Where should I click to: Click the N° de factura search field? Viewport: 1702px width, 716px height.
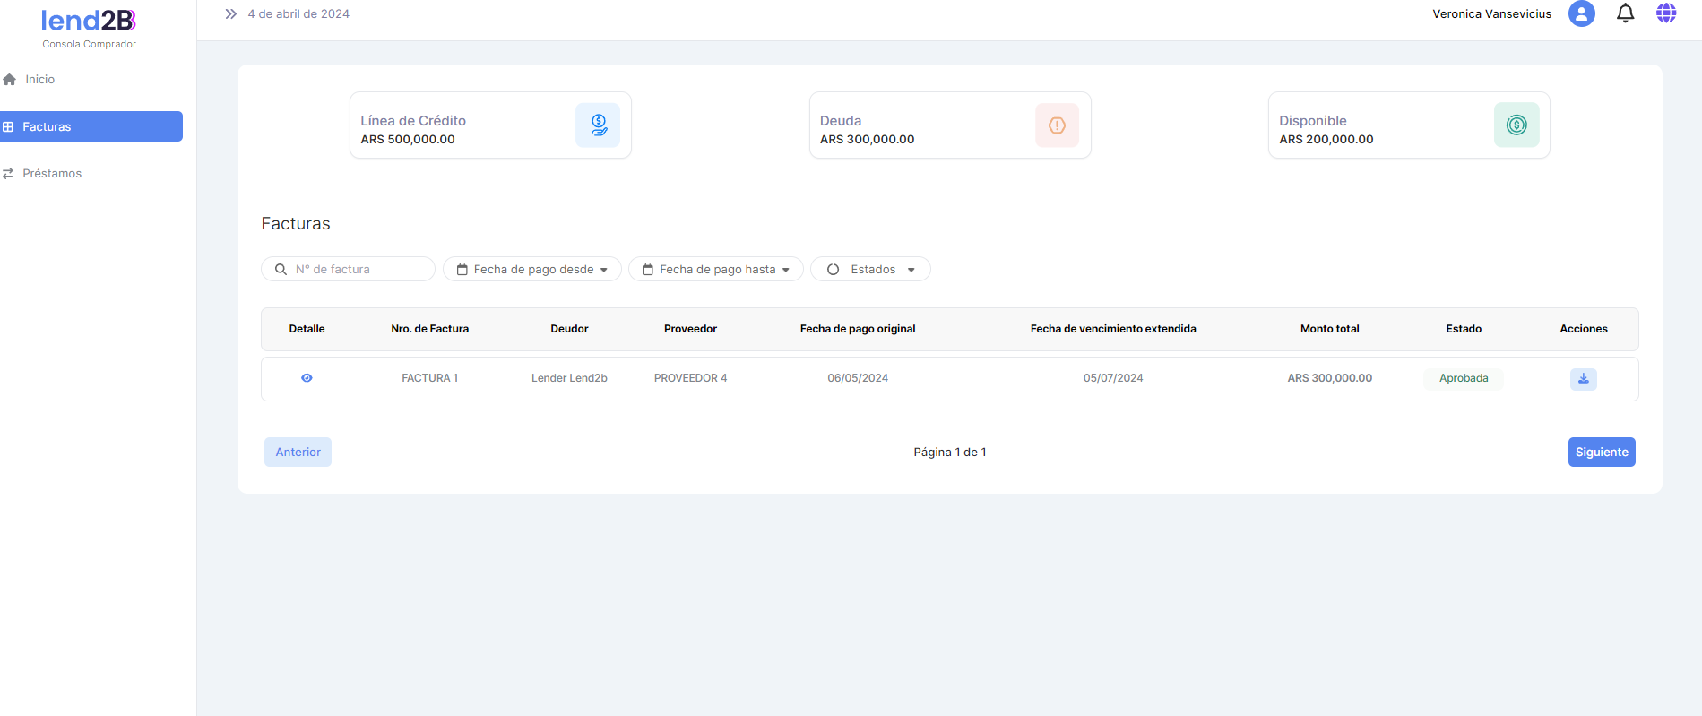click(359, 270)
